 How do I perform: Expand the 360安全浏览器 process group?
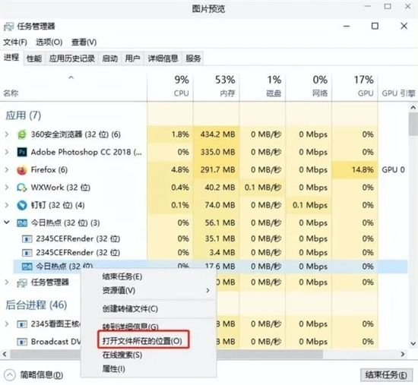[7, 134]
